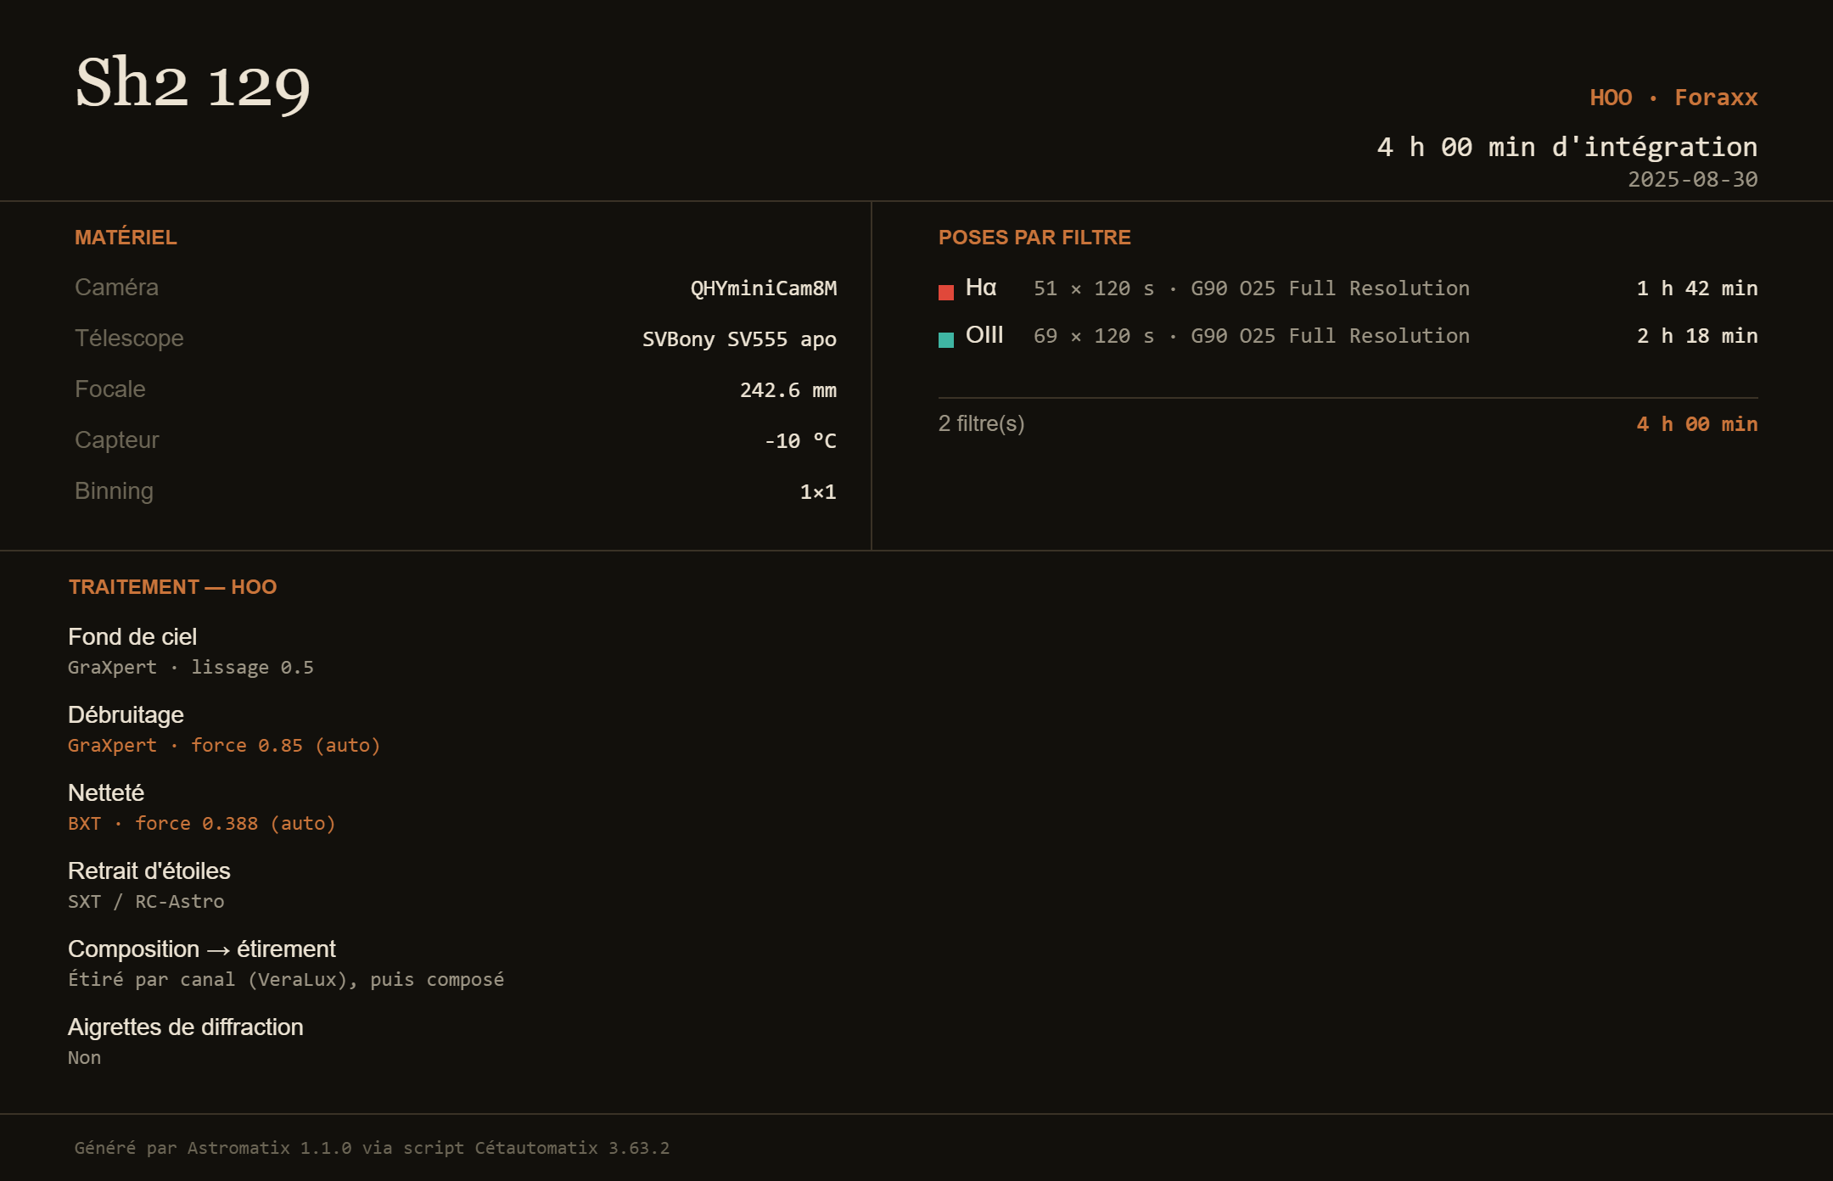The height and width of the screenshot is (1181, 1833).
Task: Select 'BXT · force 0.388 (auto)' detail
Action: click(x=202, y=824)
